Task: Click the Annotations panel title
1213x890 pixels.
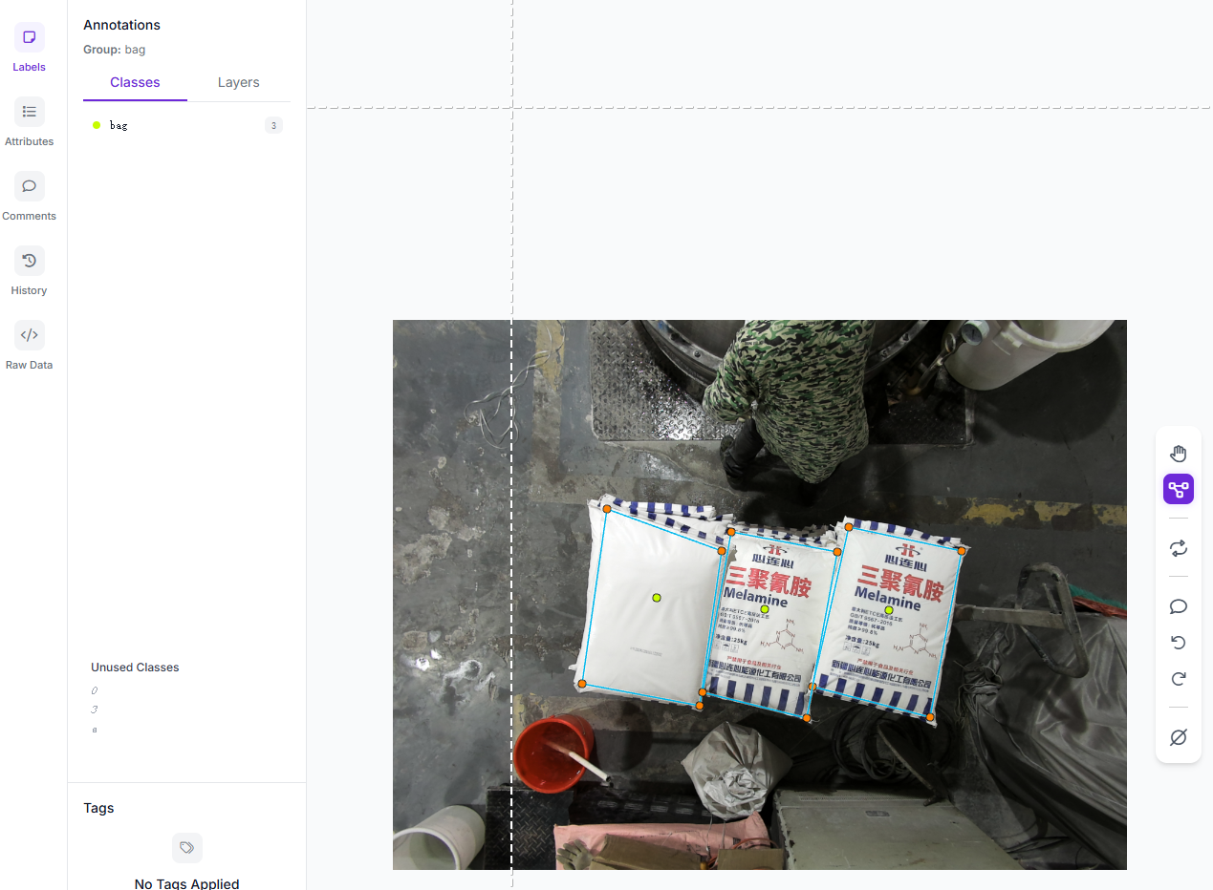Action: click(121, 25)
